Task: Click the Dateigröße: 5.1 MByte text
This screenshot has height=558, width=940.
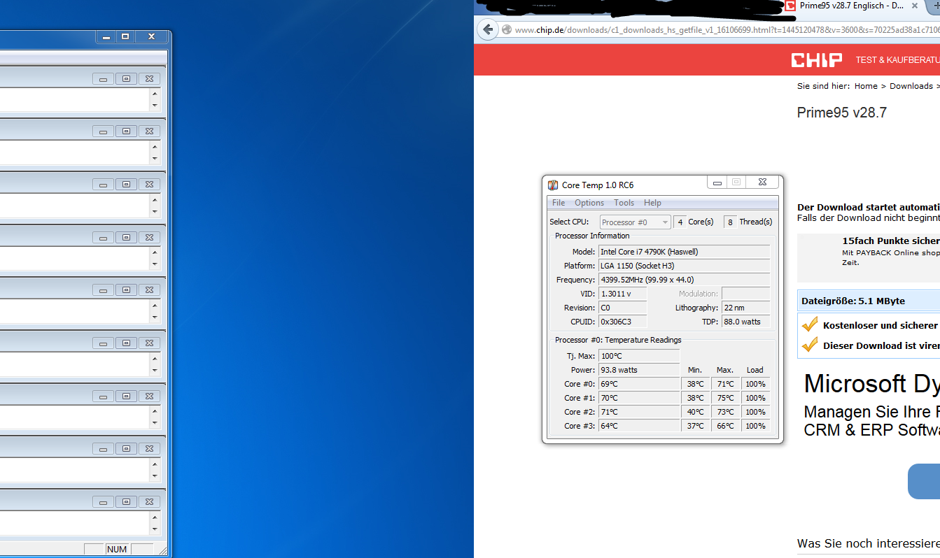Action: (853, 301)
